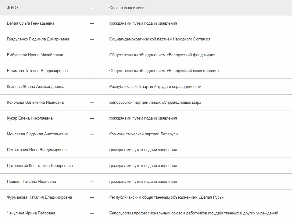Click the name Ефимова Татьяна Владимировна
Image resolution: width=293 pixels, height=219 pixels.
[x=37, y=71]
